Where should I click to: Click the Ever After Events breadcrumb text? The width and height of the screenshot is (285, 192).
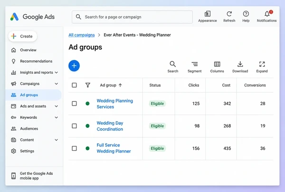point(137,35)
